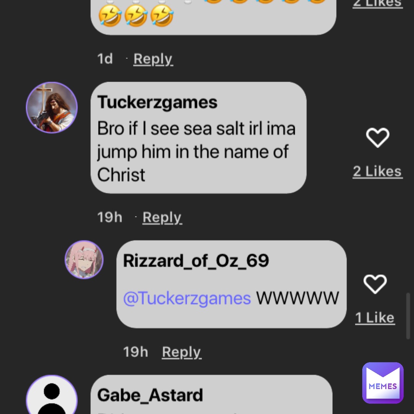Reply to Tuckerzgames' comment
The image size is (414, 414).
[x=162, y=218]
